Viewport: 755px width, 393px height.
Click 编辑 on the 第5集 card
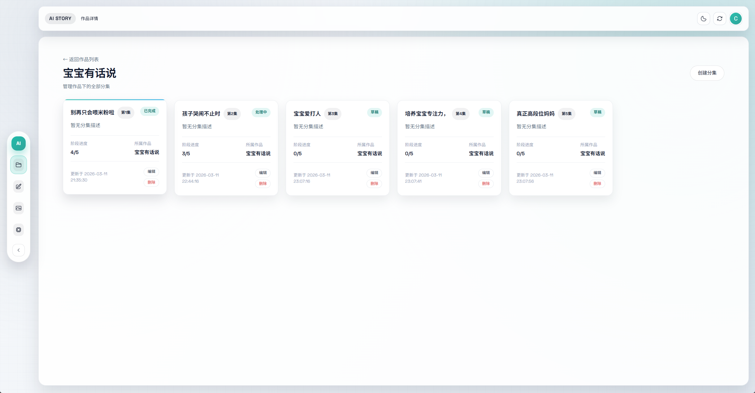click(597, 173)
